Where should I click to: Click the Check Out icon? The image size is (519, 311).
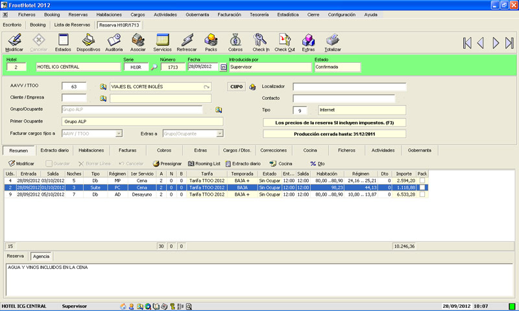284,40
